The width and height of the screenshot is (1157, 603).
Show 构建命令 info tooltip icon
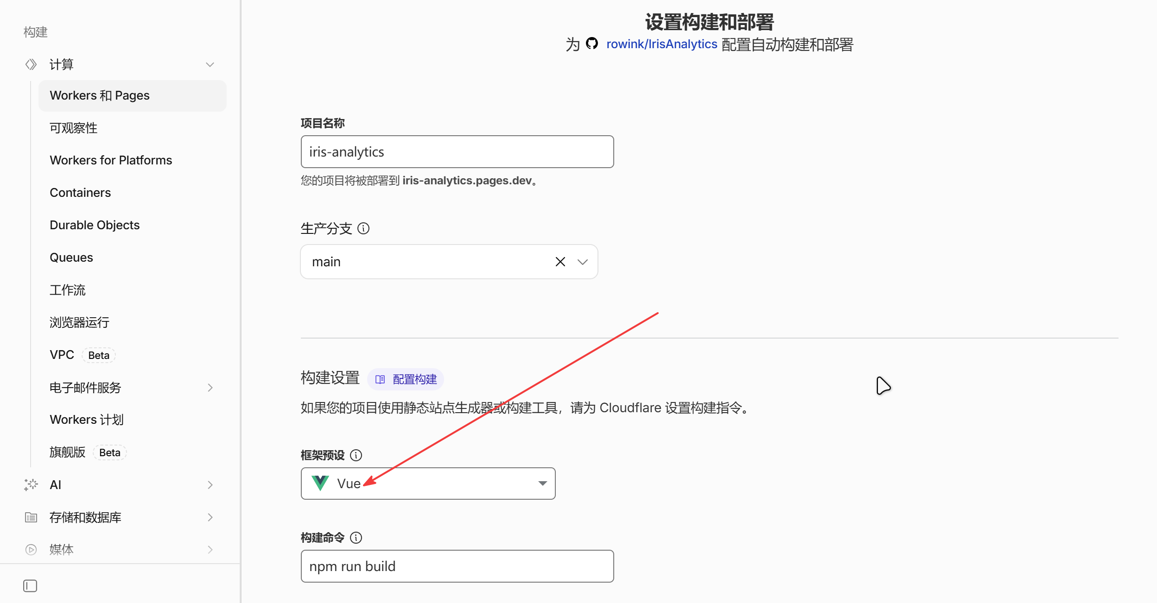click(356, 538)
